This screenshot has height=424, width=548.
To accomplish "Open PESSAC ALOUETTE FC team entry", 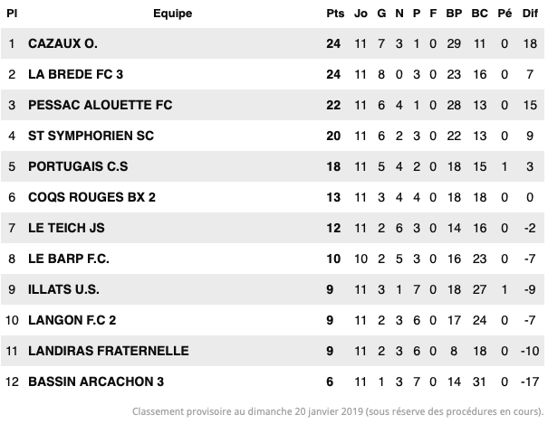I will (x=100, y=105).
